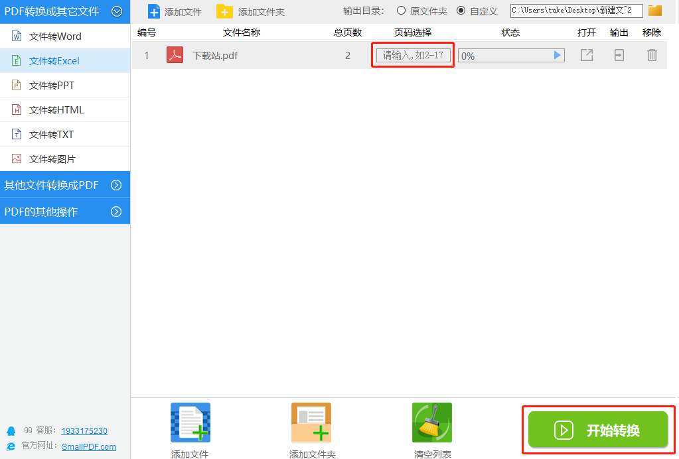Click the 总页数 column header
The height and width of the screenshot is (459, 679).
[348, 33]
